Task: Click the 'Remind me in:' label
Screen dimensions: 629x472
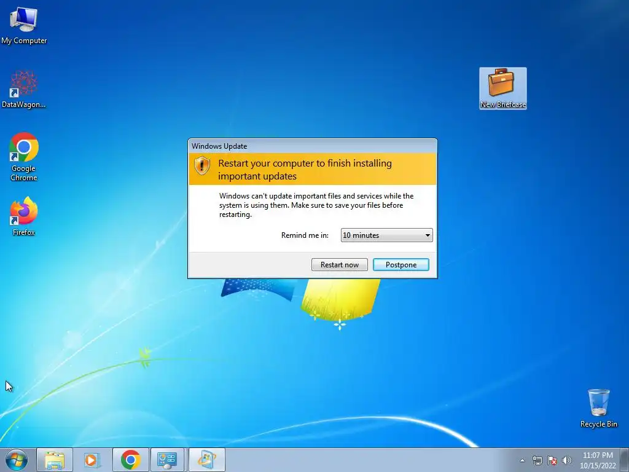Action: pyautogui.click(x=305, y=235)
